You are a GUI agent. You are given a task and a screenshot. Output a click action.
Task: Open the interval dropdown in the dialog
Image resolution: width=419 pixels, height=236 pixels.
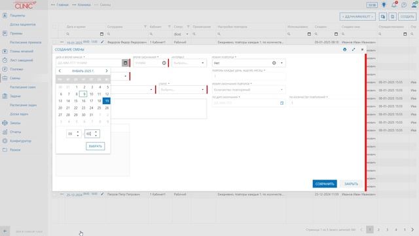[202, 63]
